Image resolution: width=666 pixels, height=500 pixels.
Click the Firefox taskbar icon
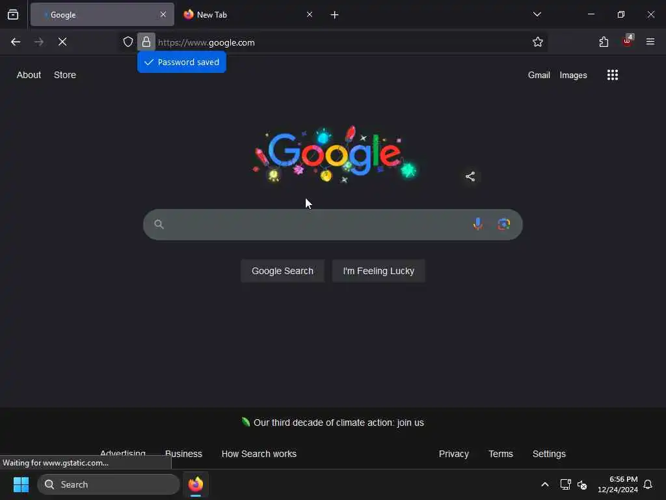196,484
